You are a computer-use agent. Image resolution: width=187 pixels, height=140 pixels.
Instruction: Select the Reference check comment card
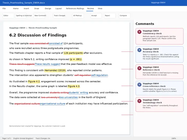(x=159, y=72)
